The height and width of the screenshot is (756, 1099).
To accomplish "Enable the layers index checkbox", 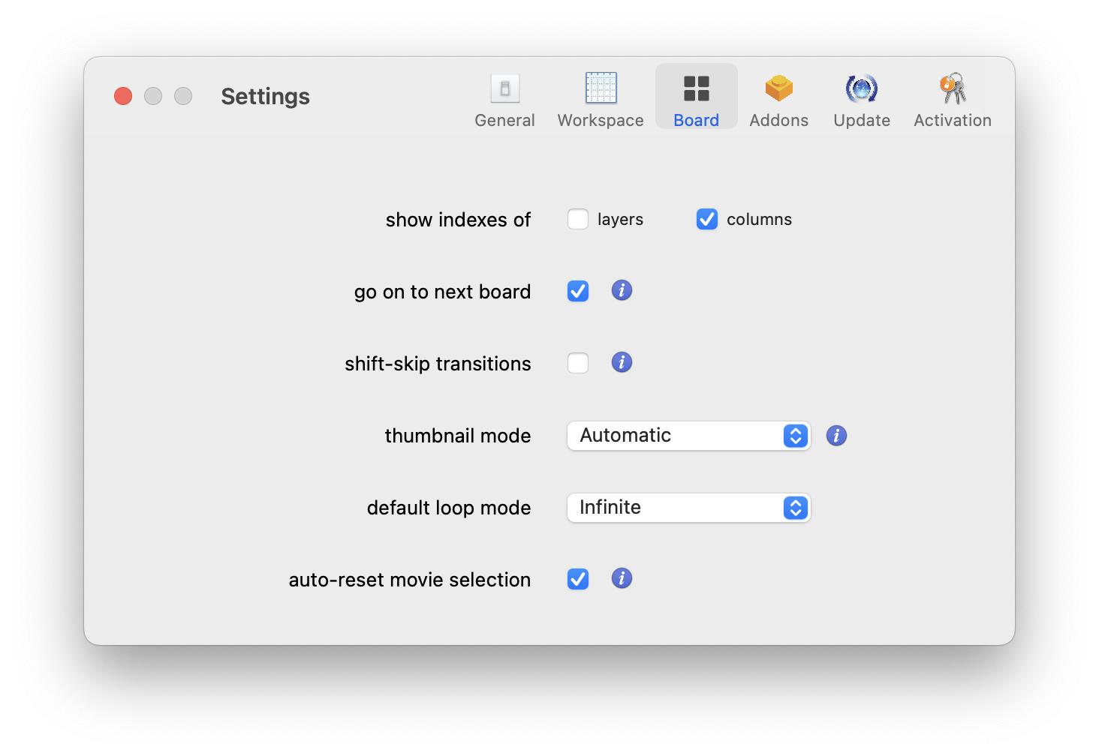I will (578, 219).
